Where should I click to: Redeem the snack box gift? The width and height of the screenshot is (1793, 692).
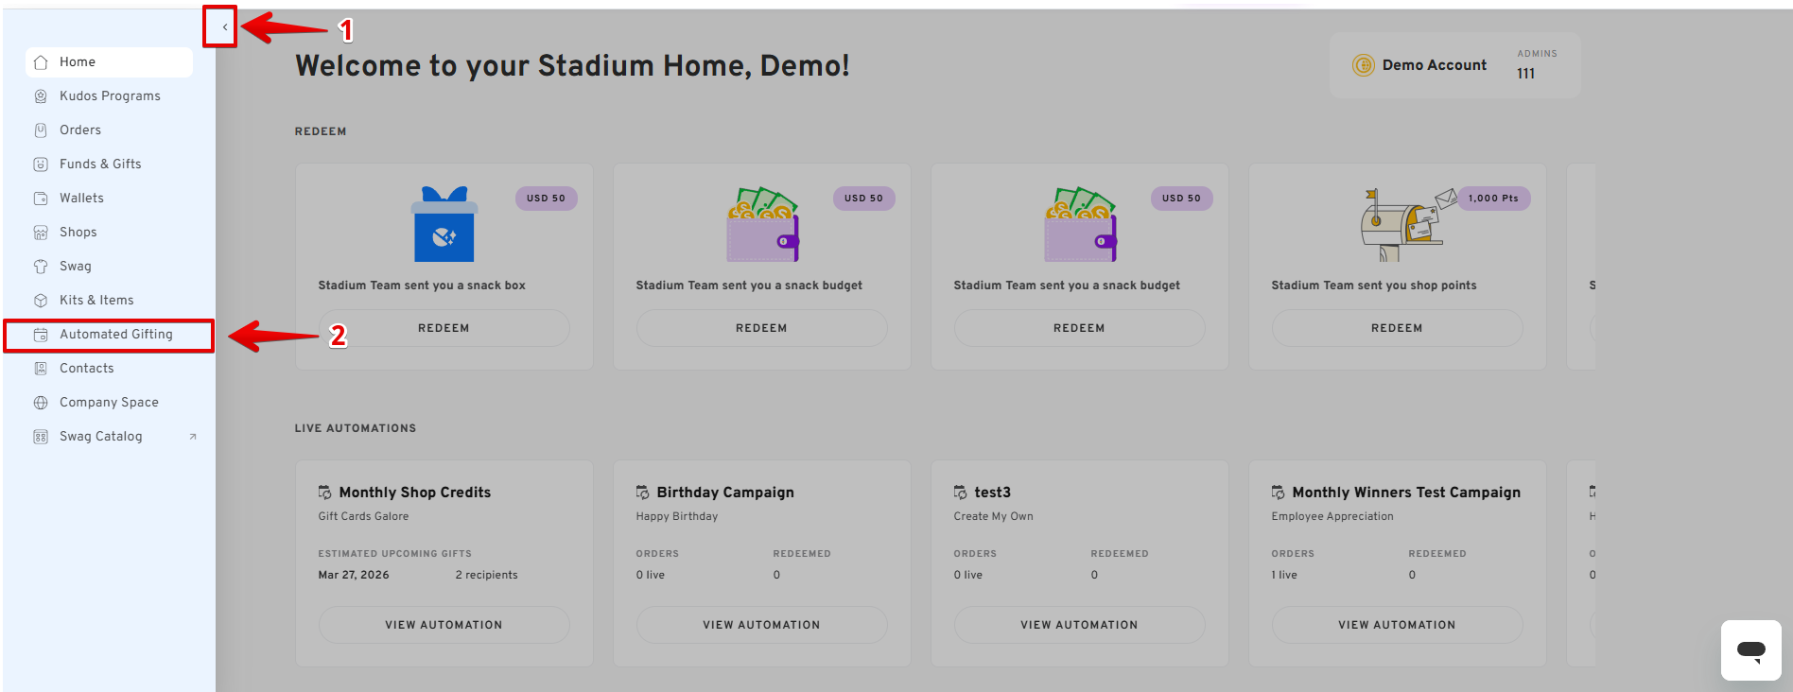(444, 328)
